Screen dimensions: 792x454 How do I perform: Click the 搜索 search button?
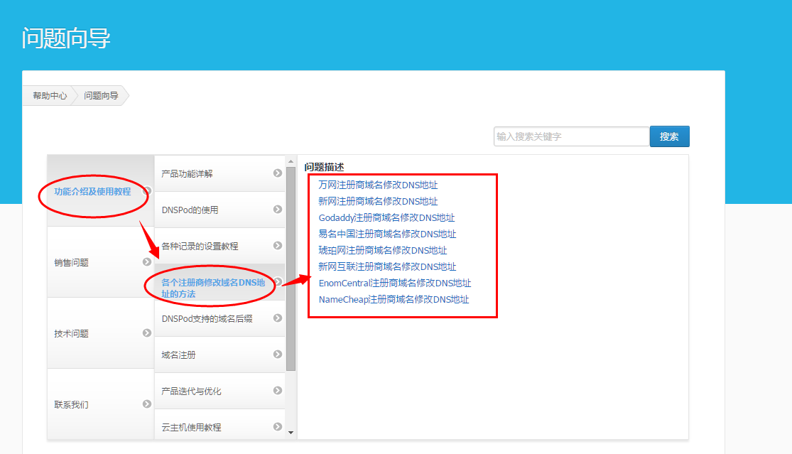click(669, 136)
